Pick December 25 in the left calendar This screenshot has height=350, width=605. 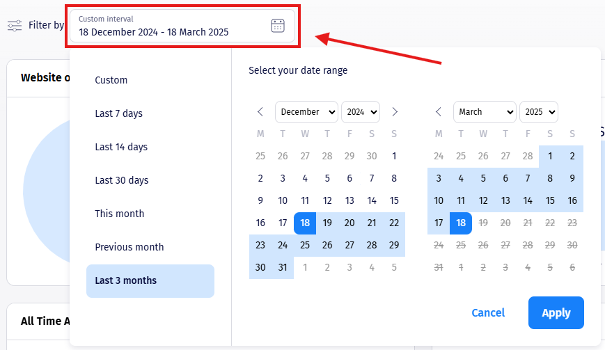(305, 245)
